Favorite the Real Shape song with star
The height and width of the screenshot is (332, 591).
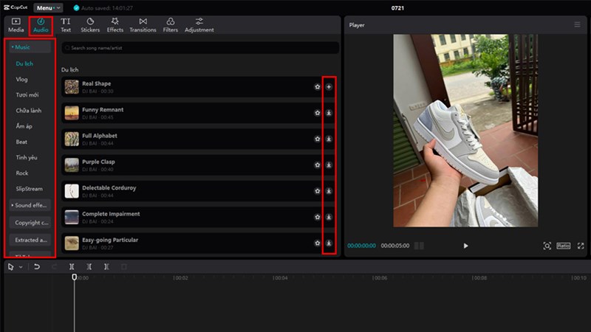pos(317,87)
